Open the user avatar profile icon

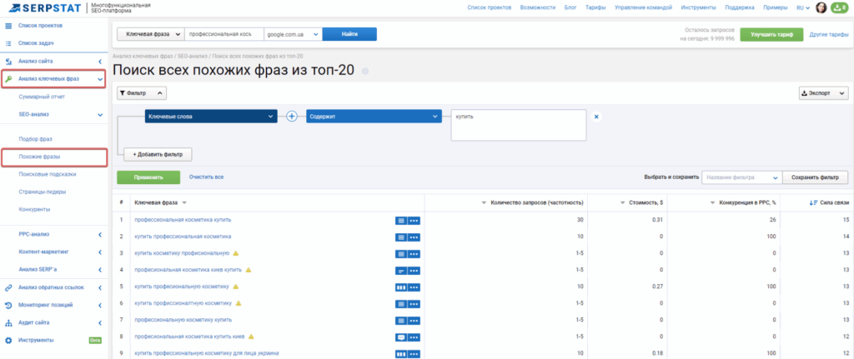coord(821,7)
